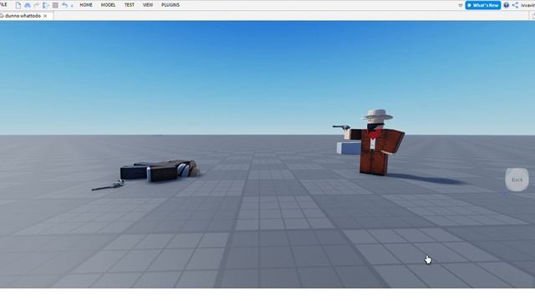
Task: Switch to the HOME ribbon tab
Action: (x=86, y=5)
